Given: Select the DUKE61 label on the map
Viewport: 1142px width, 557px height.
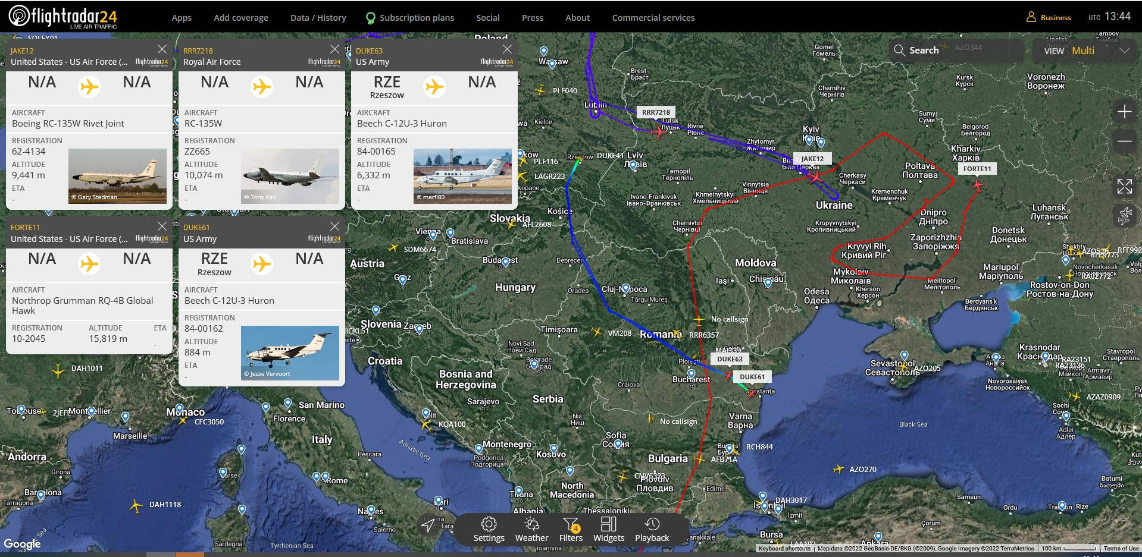Looking at the screenshot, I should tap(752, 377).
